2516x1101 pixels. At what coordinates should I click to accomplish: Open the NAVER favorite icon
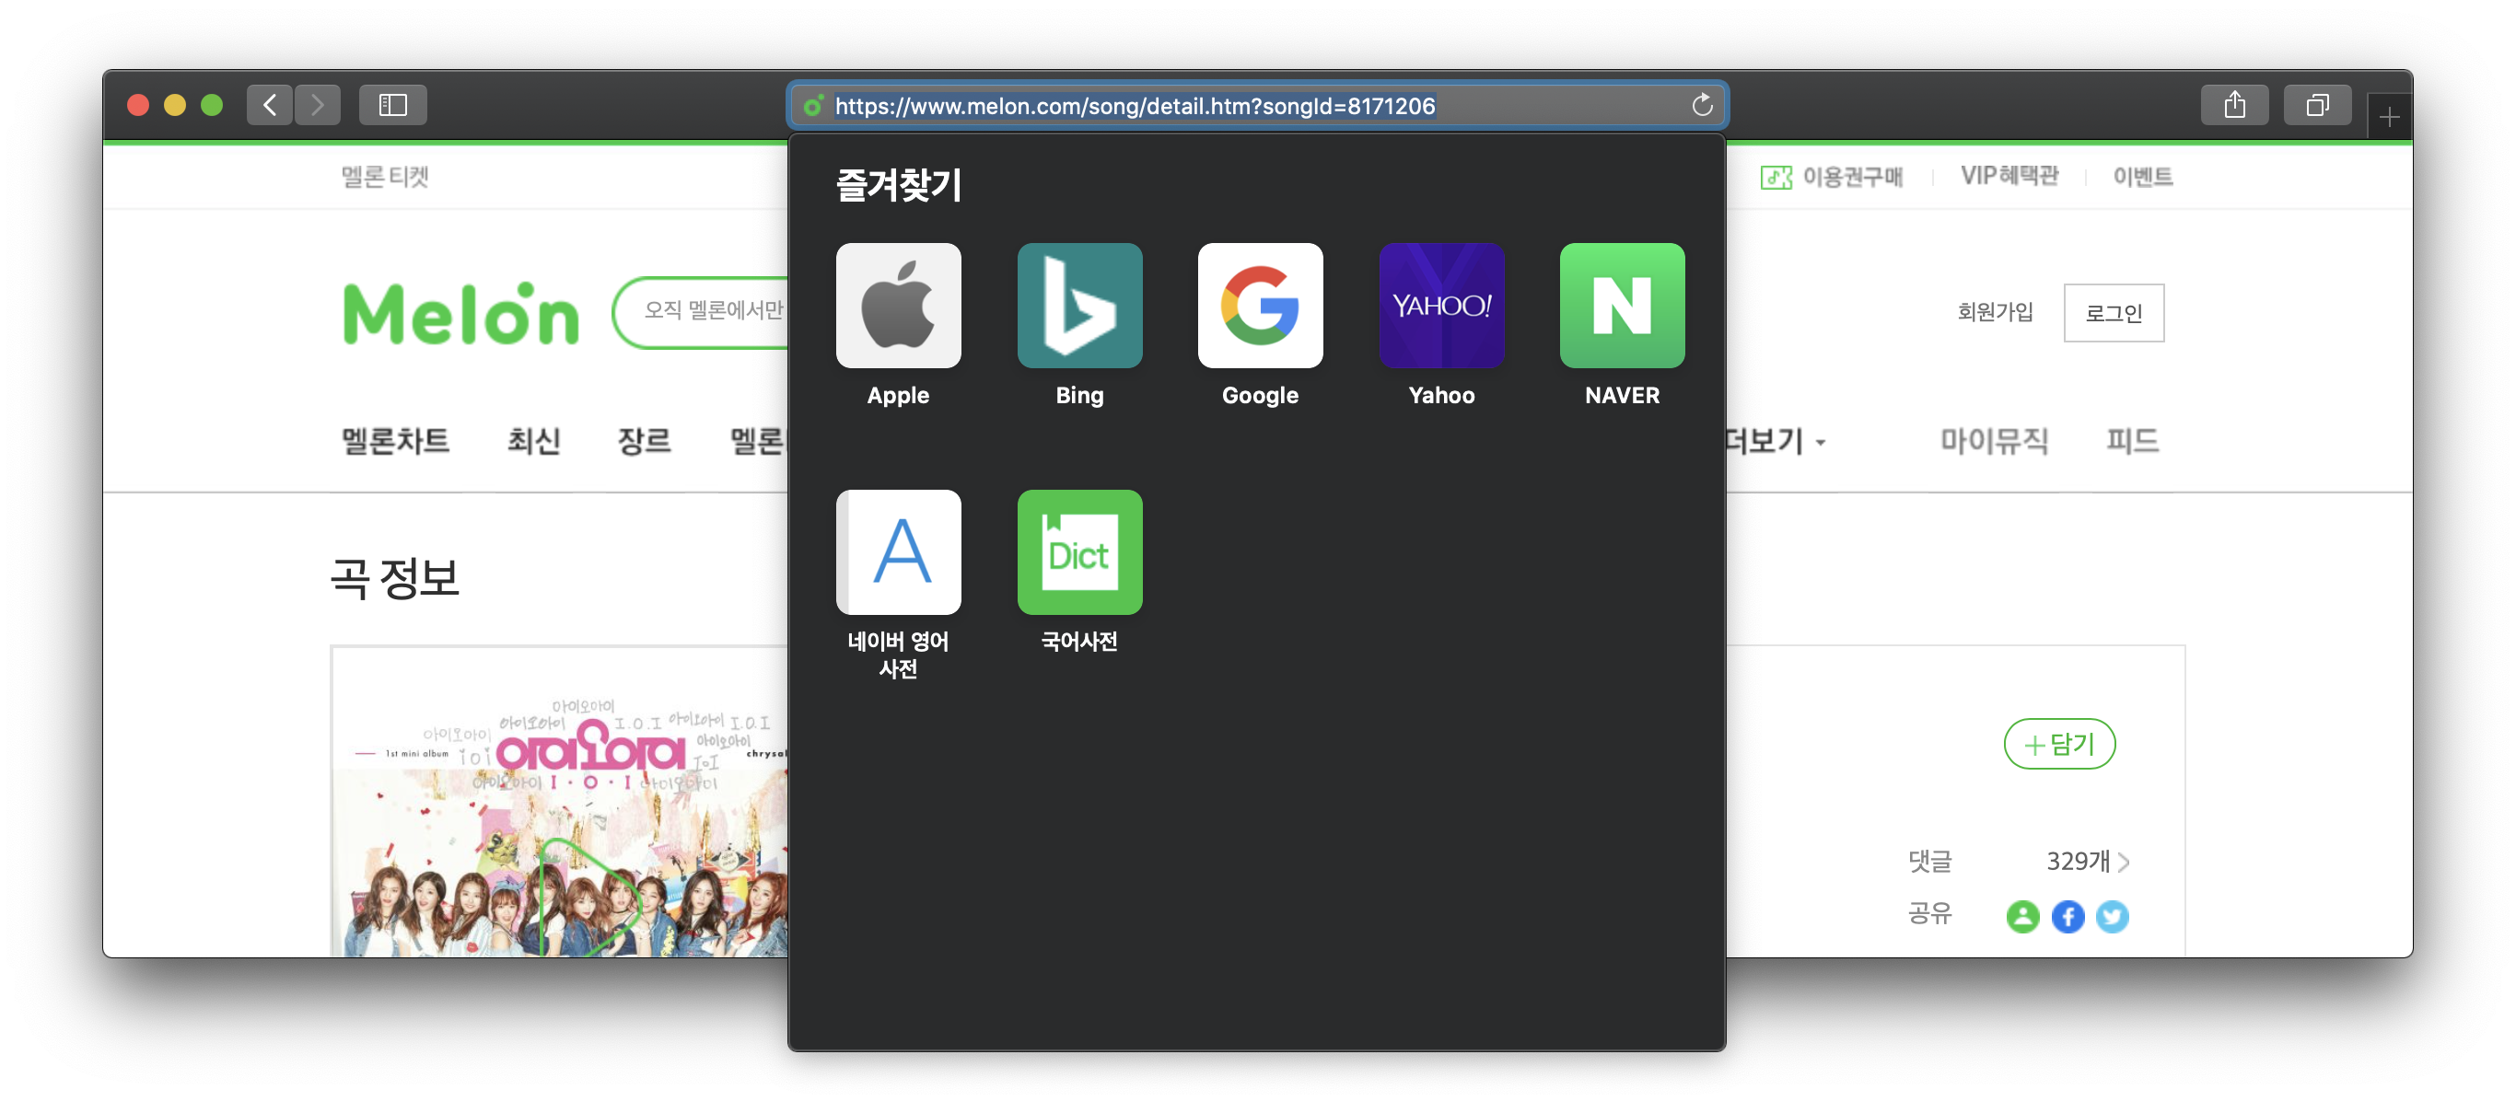1622,306
